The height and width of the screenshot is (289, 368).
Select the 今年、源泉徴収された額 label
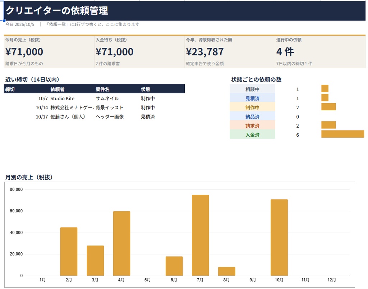pyautogui.click(x=209, y=40)
